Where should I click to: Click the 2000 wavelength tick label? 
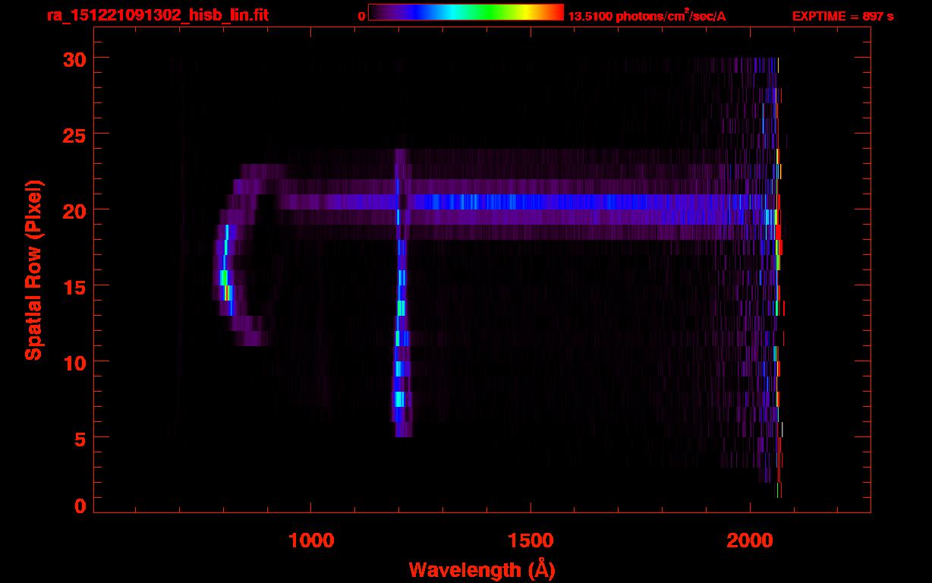click(749, 540)
